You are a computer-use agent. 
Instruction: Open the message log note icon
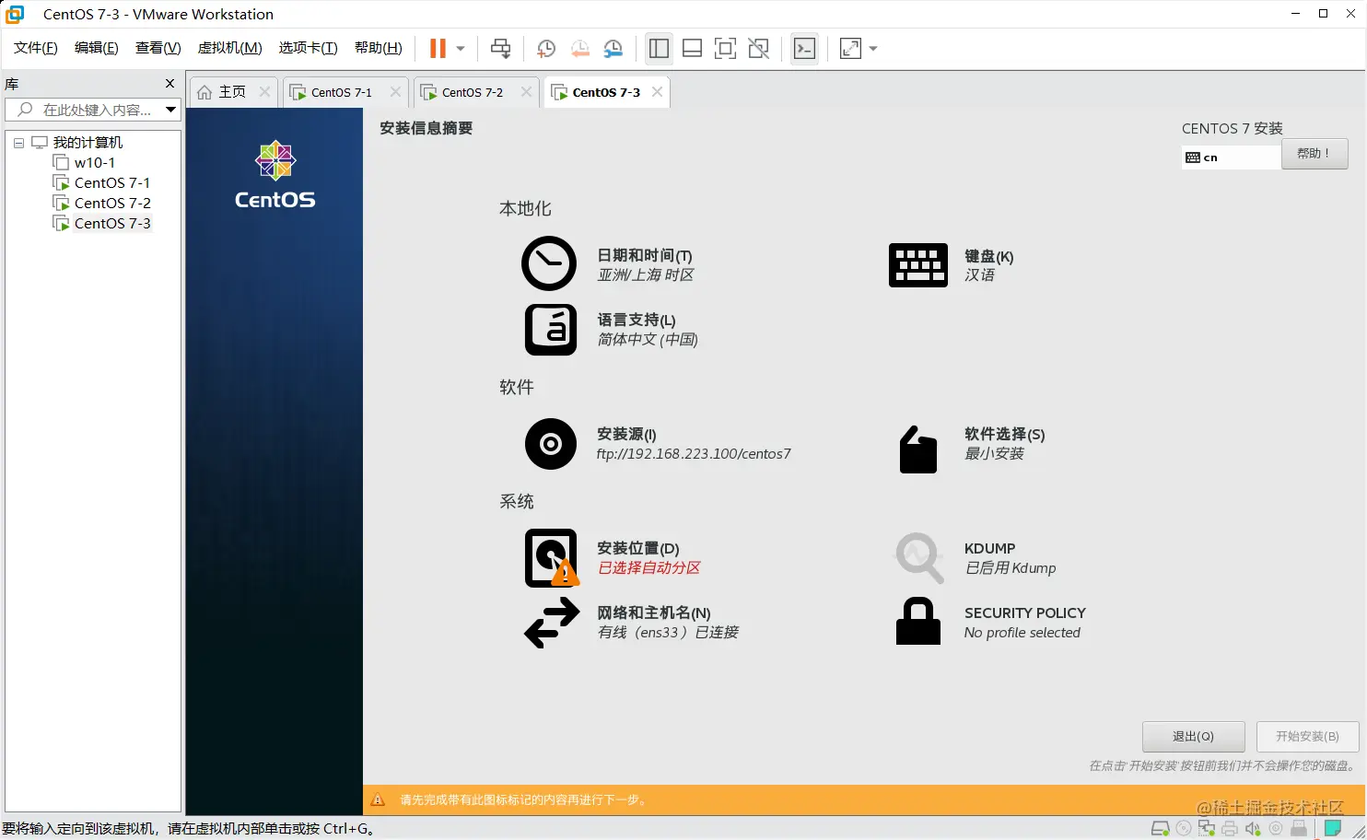point(1332,829)
